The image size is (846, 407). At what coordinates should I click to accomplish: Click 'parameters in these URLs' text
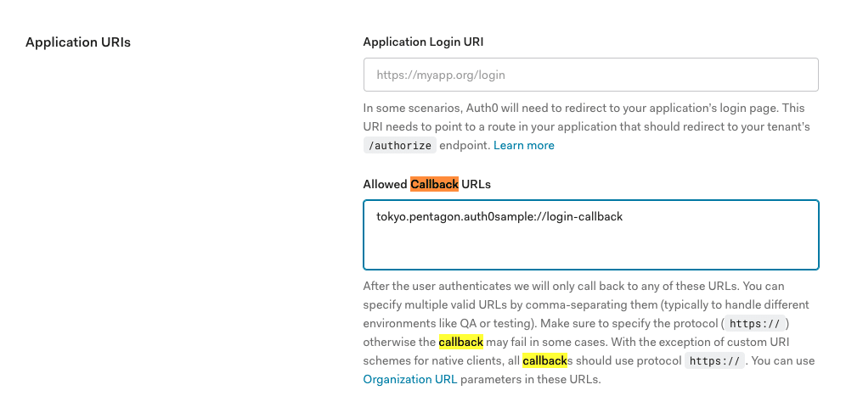pyautogui.click(x=531, y=380)
